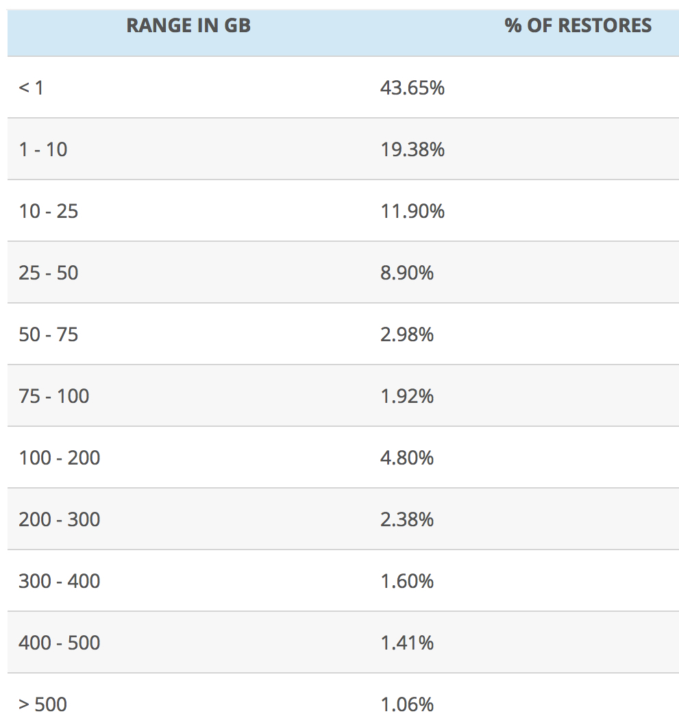Click the 4.80% value
This screenshot has height=727, width=679.
(x=407, y=458)
